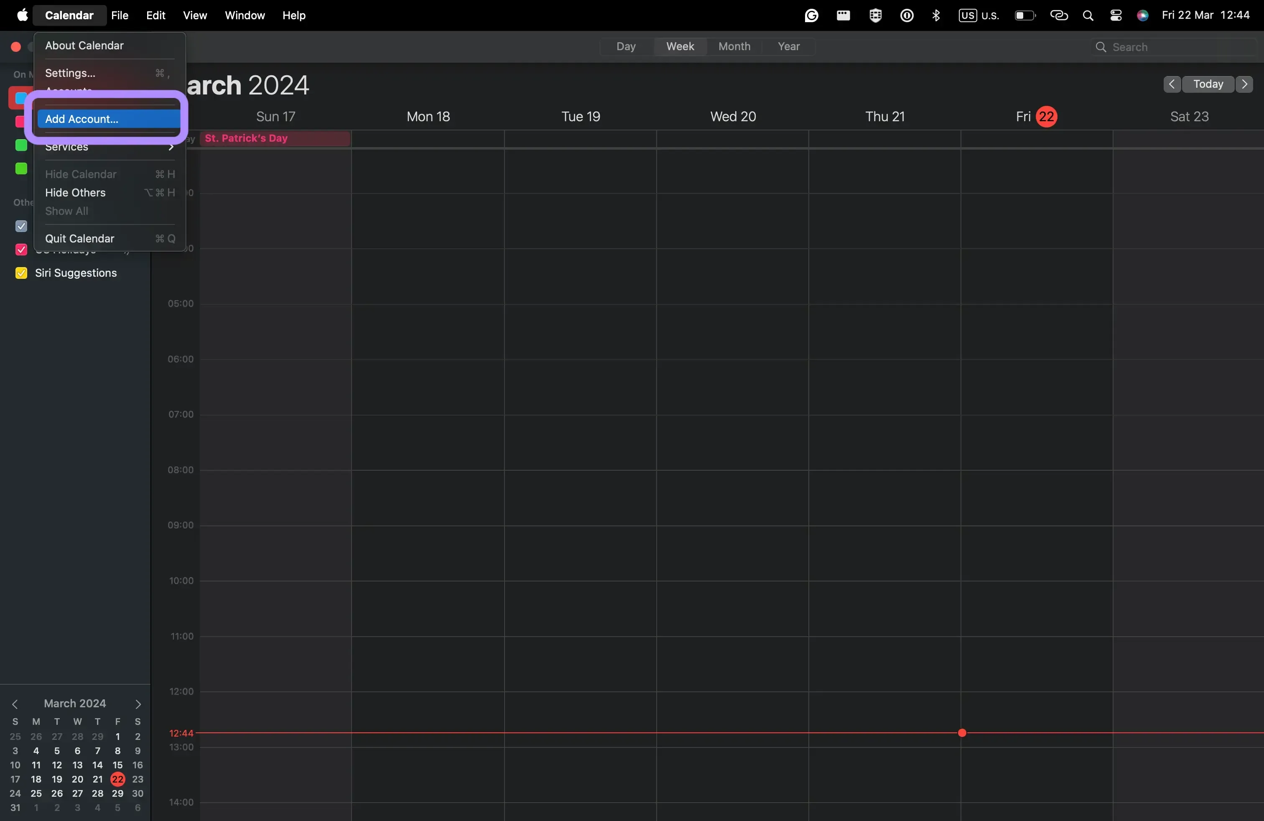Viewport: 1264px width, 821px height.
Task: Go to next week arrow
Action: (x=1244, y=84)
